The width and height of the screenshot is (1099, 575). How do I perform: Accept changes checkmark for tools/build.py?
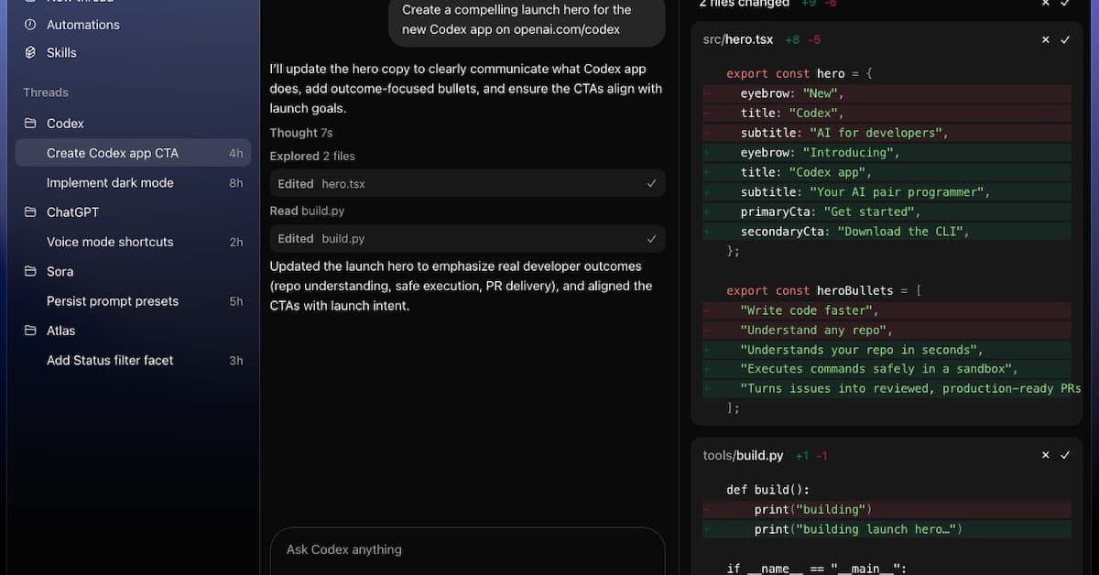click(x=1065, y=455)
